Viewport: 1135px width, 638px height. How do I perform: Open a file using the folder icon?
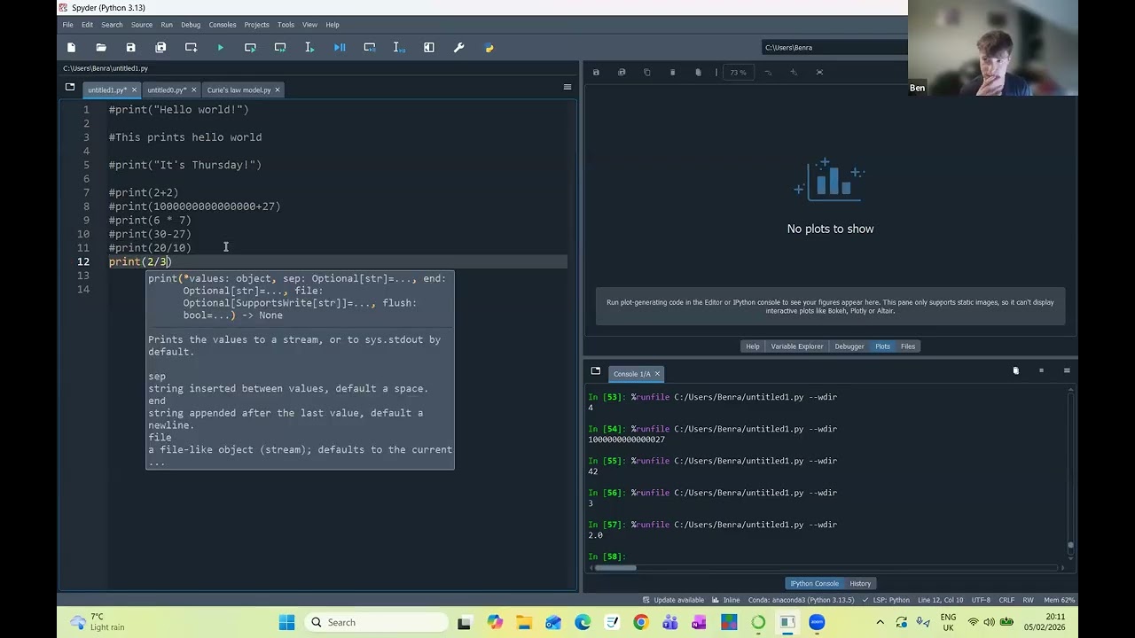coord(101,48)
